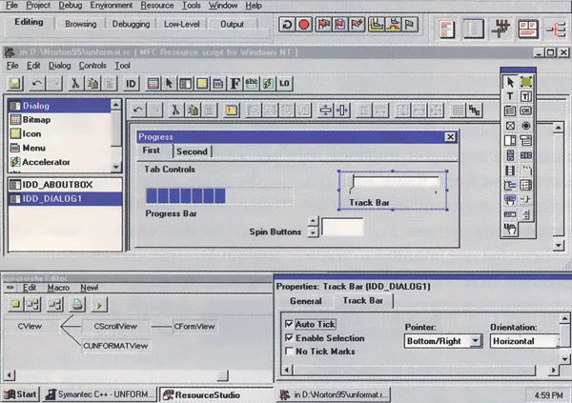Pick the OK push button control tool
The image size is (572, 403).
pyautogui.click(x=526, y=111)
